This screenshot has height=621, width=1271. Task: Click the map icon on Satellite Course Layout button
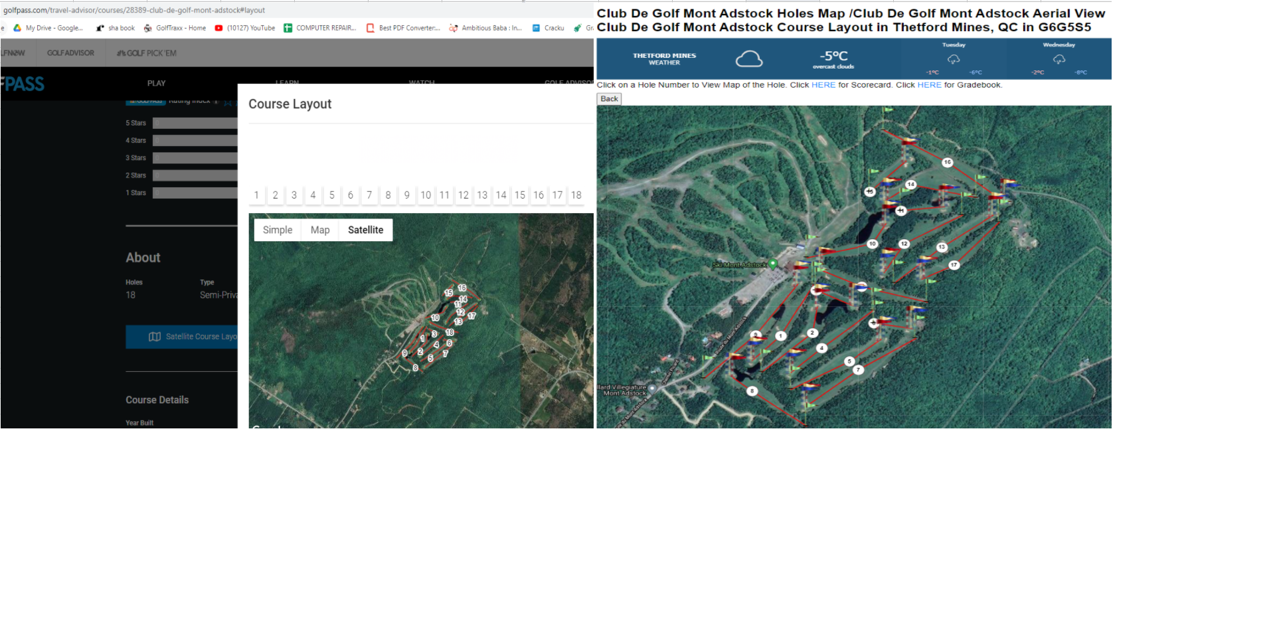click(x=155, y=337)
